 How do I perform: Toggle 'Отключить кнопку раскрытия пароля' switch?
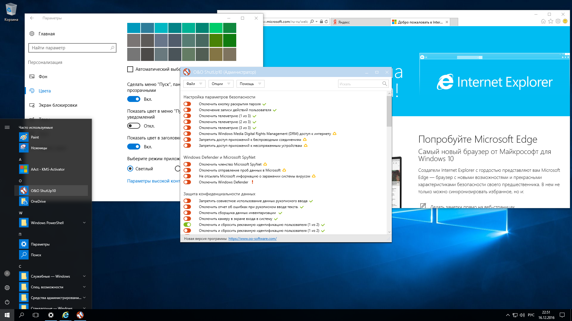[187, 104]
